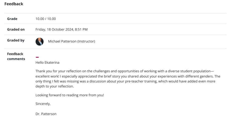Click the Hello Ekaterina greeting line
Image resolution: width=236 pixels, height=125 pixels.
[47, 62]
